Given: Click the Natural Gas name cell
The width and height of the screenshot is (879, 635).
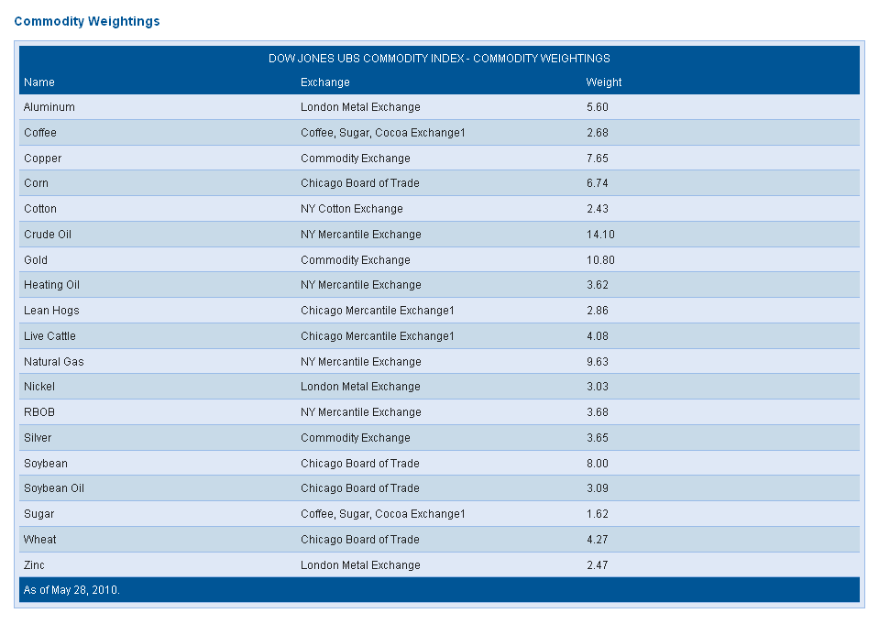Looking at the screenshot, I should tap(54, 362).
